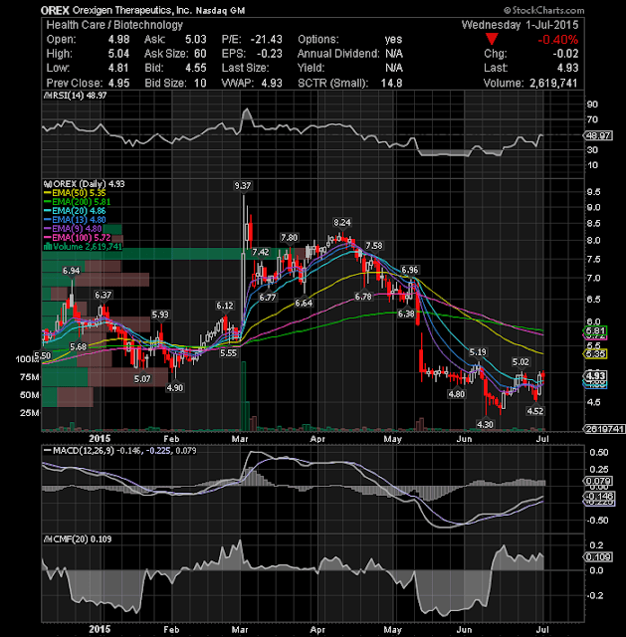
Task: Click the date 'Wednesday 1-Jul-2015'
Action: click(520, 25)
